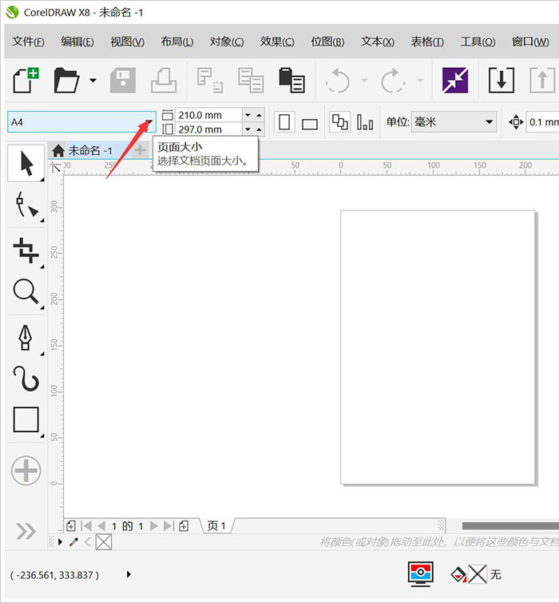
Task: Click the Copy icon in toolbar
Action: pos(251,80)
